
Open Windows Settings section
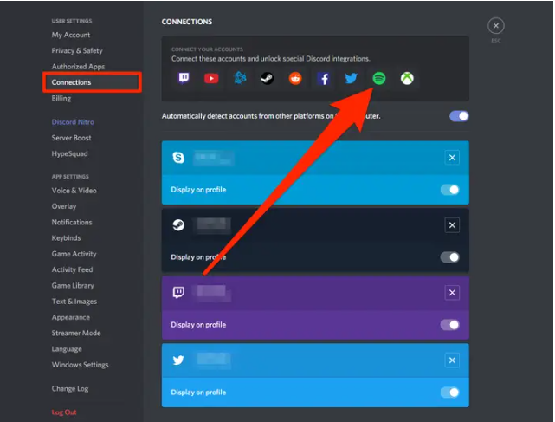80,365
